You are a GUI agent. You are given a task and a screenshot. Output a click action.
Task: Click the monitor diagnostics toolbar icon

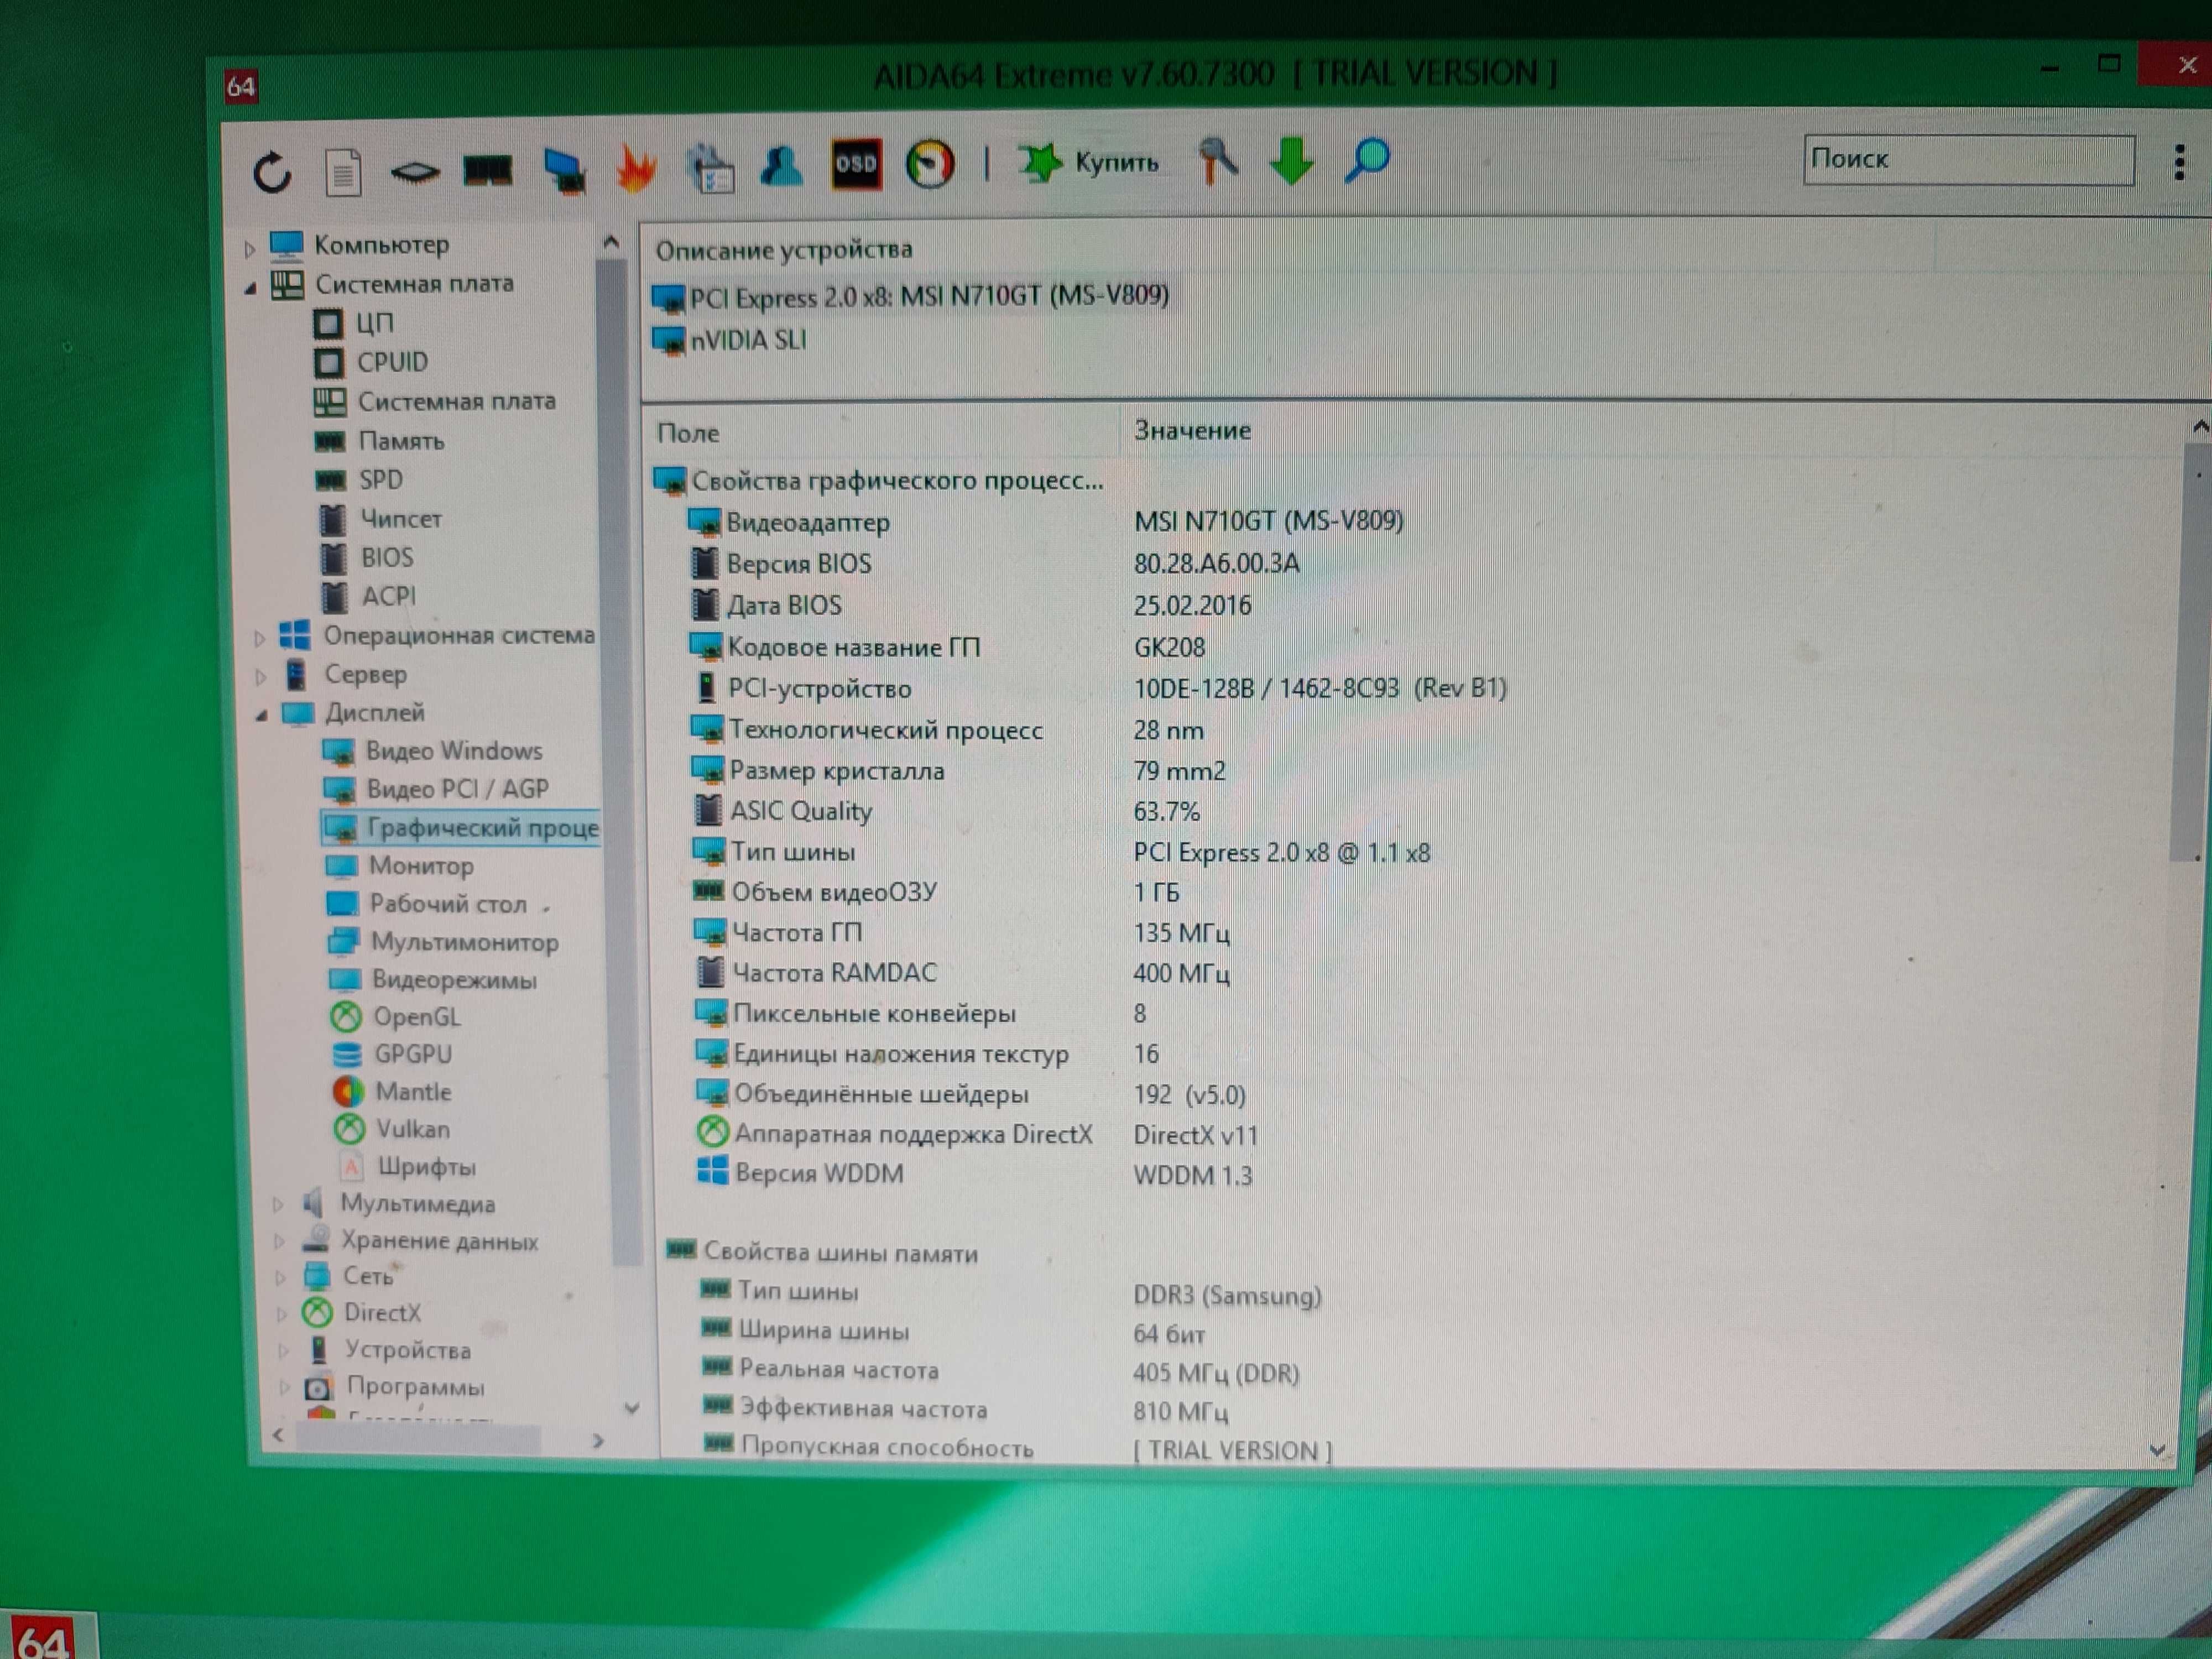(565, 170)
